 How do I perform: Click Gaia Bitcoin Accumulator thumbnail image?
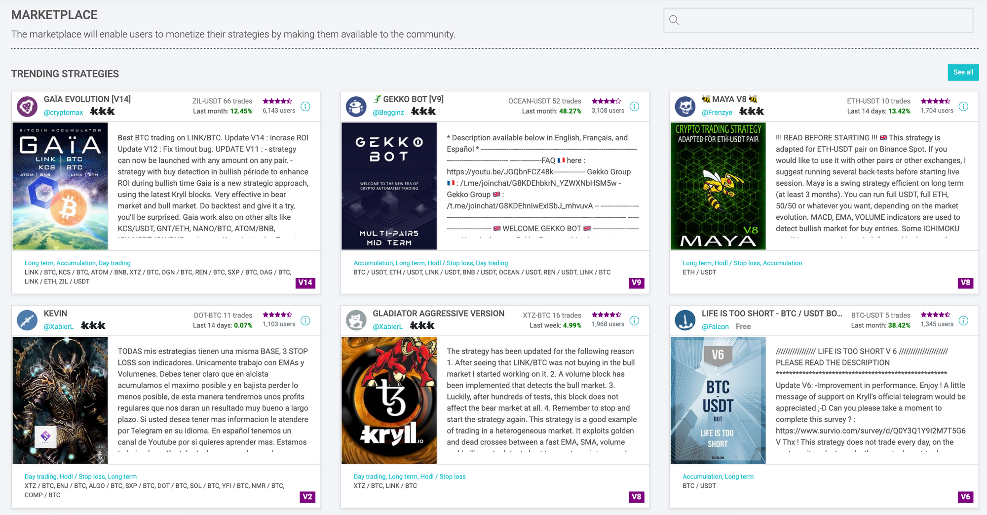point(60,186)
